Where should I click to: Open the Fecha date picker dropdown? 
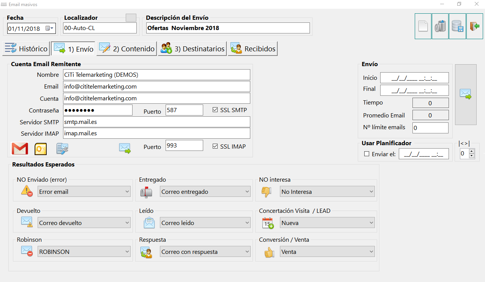point(50,28)
